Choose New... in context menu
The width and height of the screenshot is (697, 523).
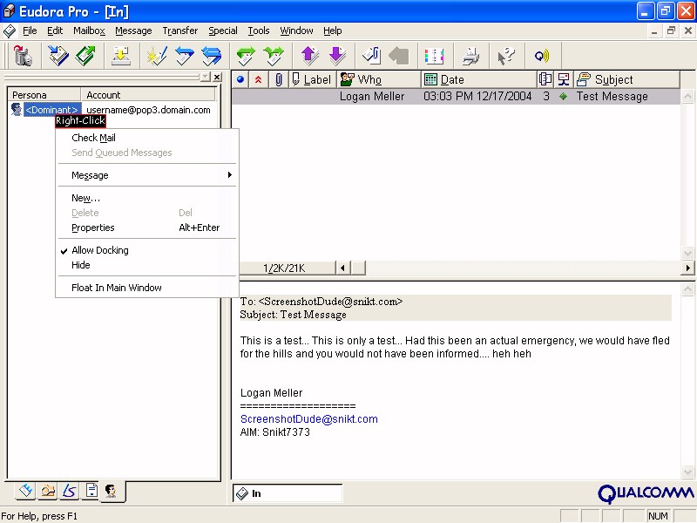146,198
